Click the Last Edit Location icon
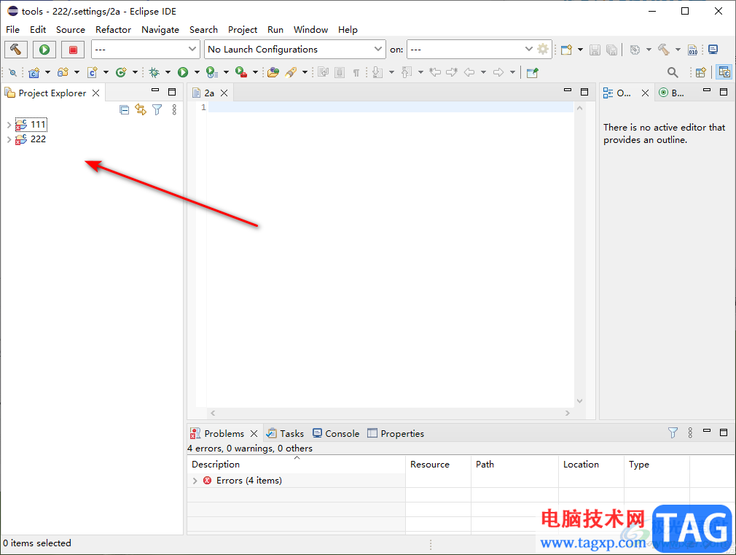 (x=436, y=72)
